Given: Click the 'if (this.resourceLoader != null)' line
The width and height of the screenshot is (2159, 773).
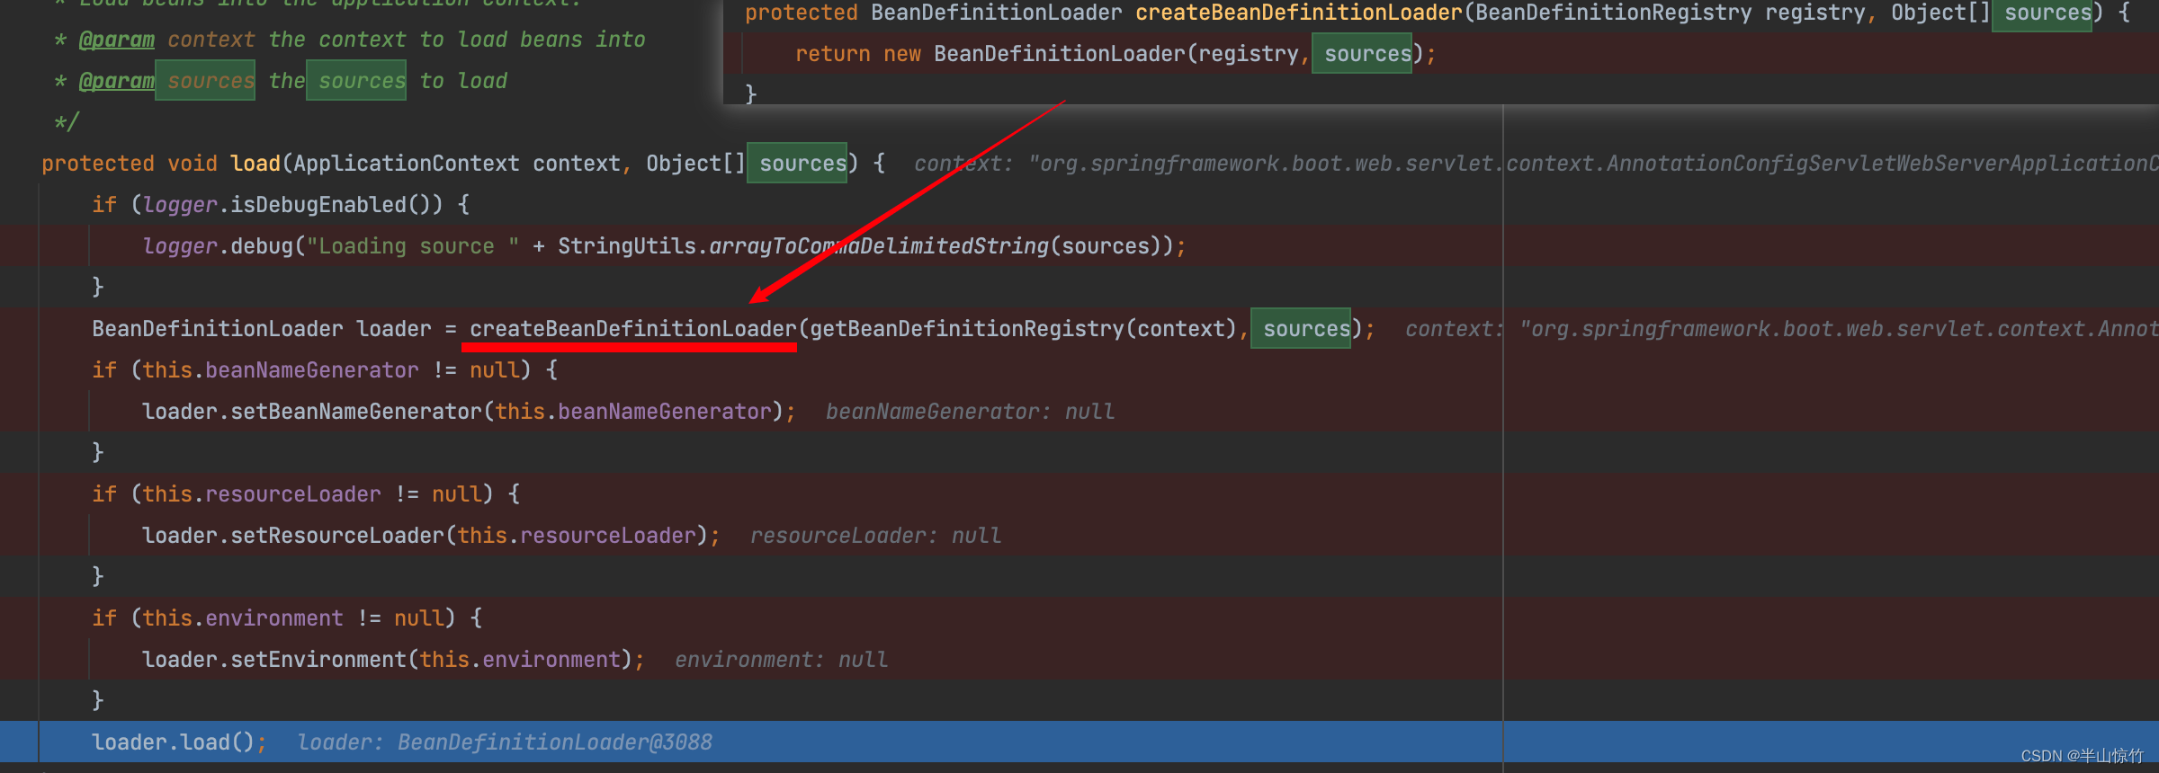Looking at the screenshot, I should pos(306,494).
